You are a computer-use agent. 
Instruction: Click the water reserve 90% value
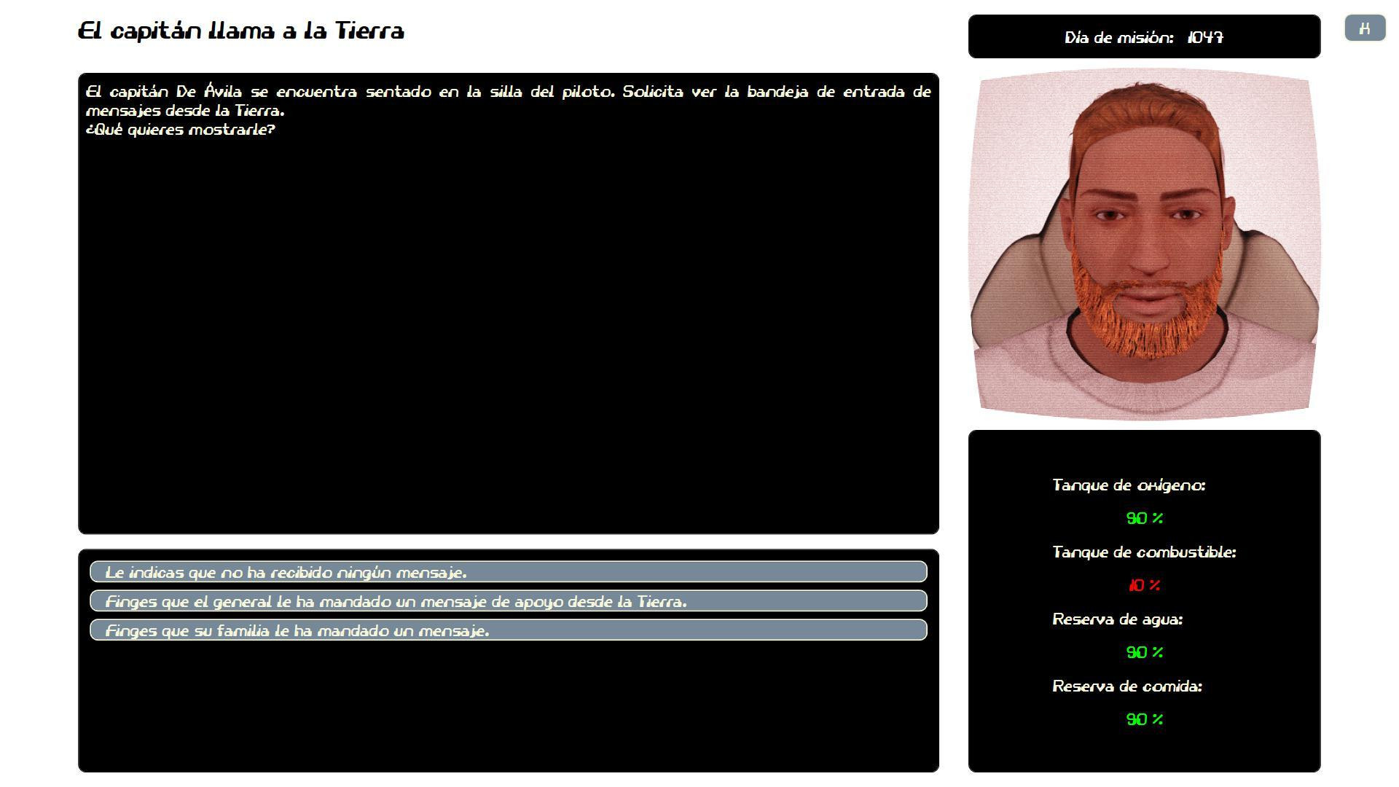1145,652
